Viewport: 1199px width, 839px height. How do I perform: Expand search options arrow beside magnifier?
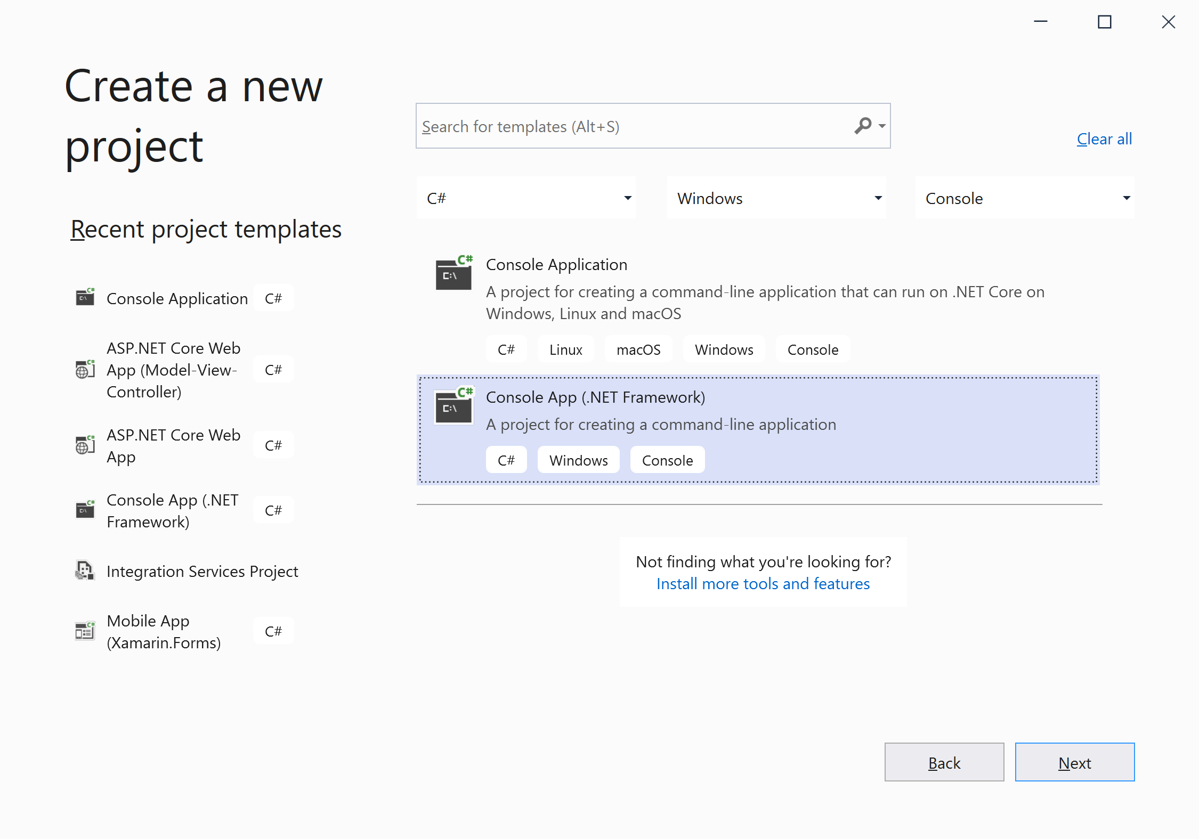882,126
